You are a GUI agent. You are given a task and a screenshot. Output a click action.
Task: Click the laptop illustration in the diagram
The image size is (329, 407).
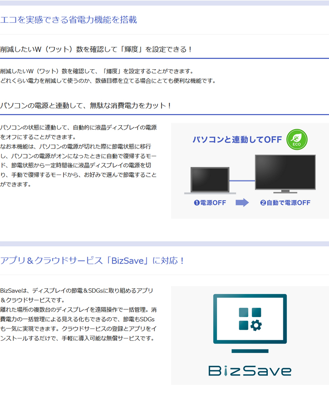coord(210,180)
